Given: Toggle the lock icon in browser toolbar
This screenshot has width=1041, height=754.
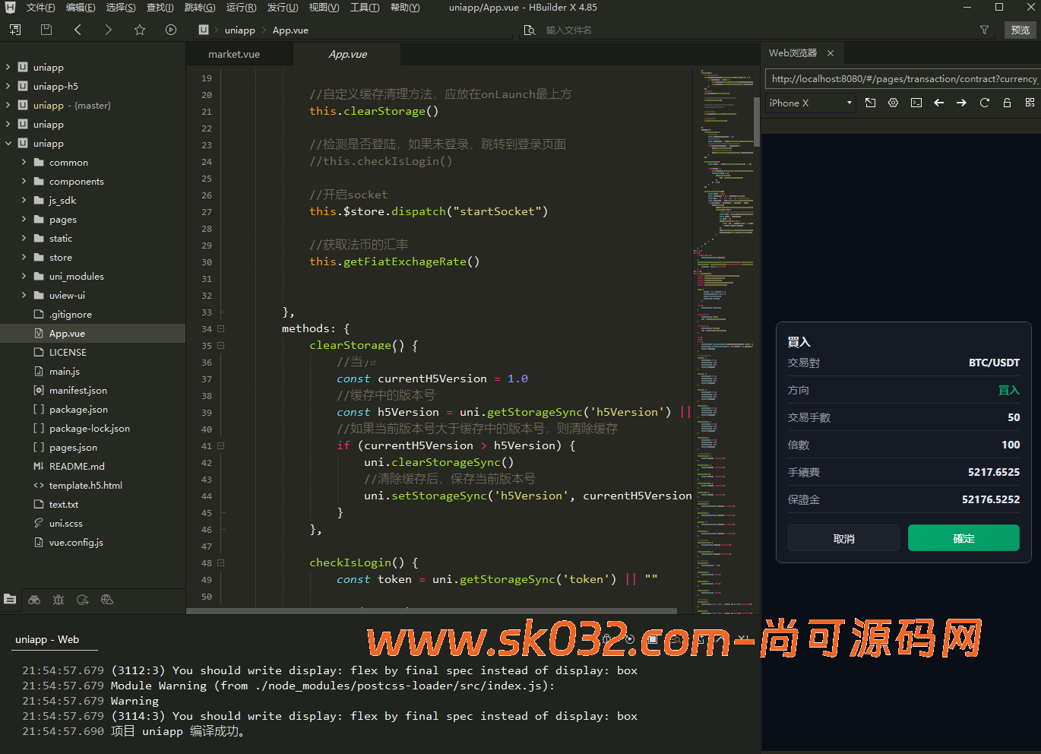Looking at the screenshot, I should [1008, 103].
